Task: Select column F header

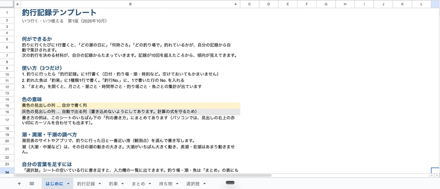Action: pyautogui.click(x=307, y=4)
